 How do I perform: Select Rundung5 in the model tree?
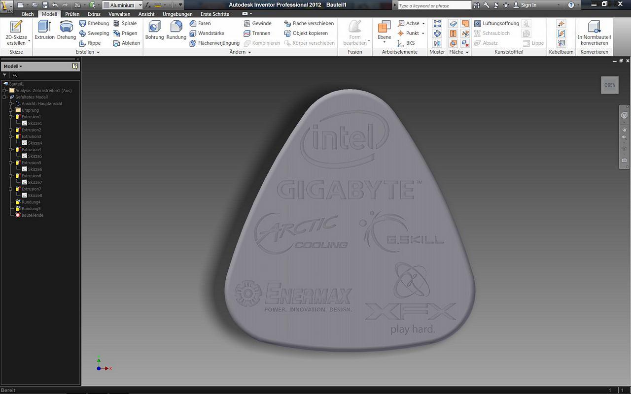coord(28,209)
